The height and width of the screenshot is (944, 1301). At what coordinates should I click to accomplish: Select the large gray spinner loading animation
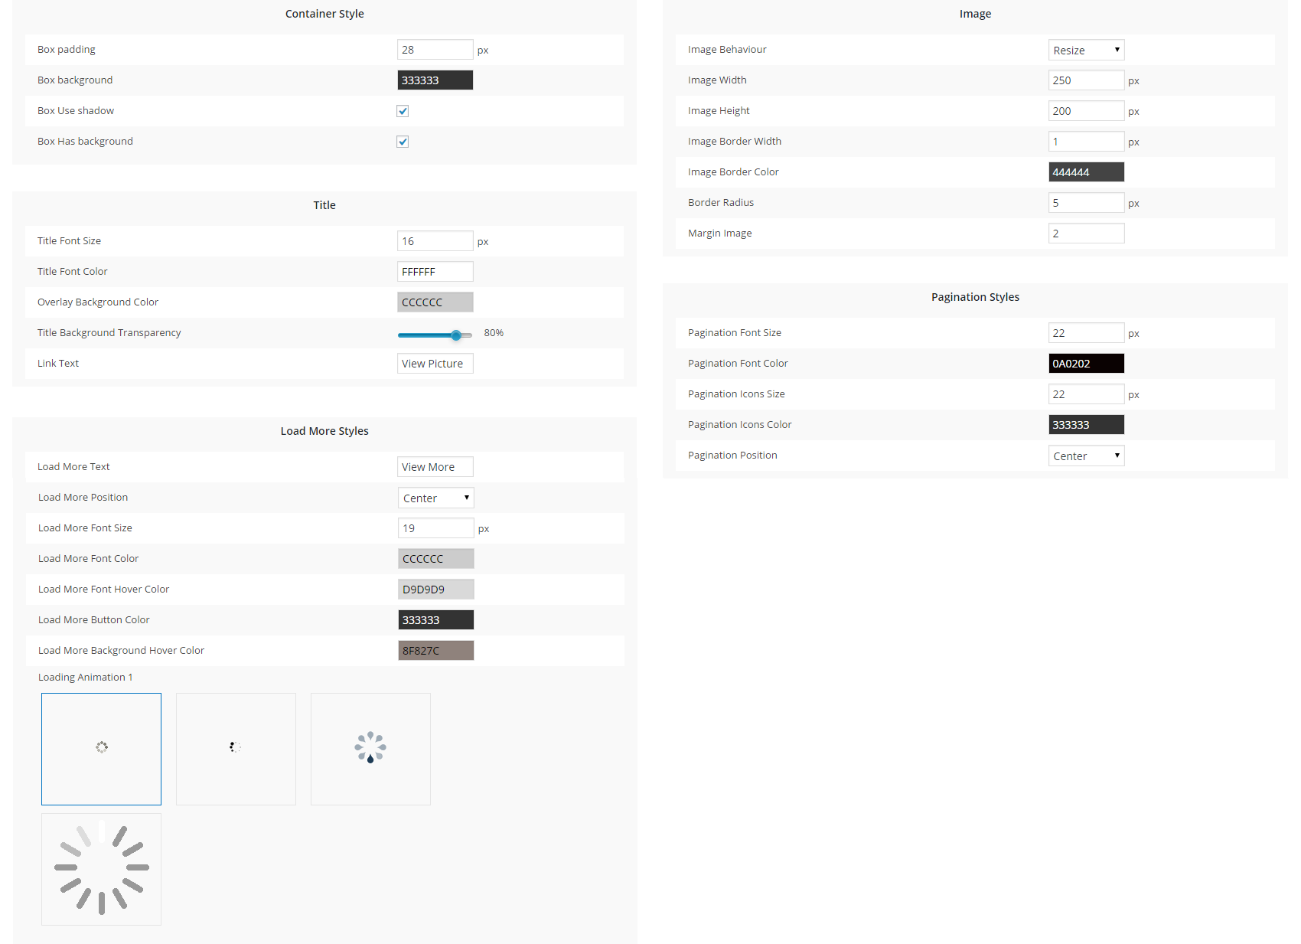click(101, 869)
